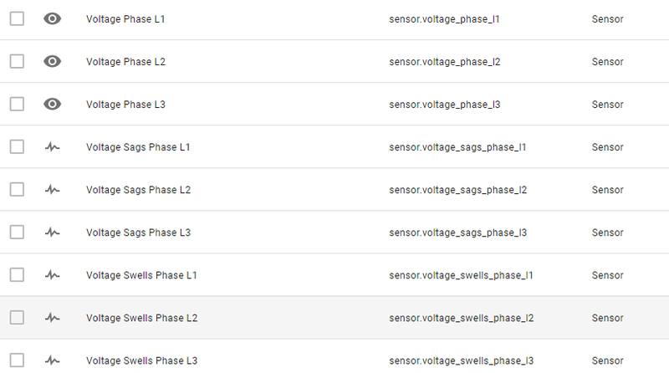Viewport: 669px width, 373px height.
Task: Click the eye icon for Voltage Phase L1
Action: tap(53, 18)
